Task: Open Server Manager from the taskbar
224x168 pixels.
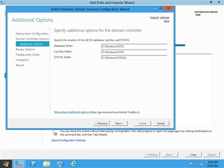Action: coord(19,164)
